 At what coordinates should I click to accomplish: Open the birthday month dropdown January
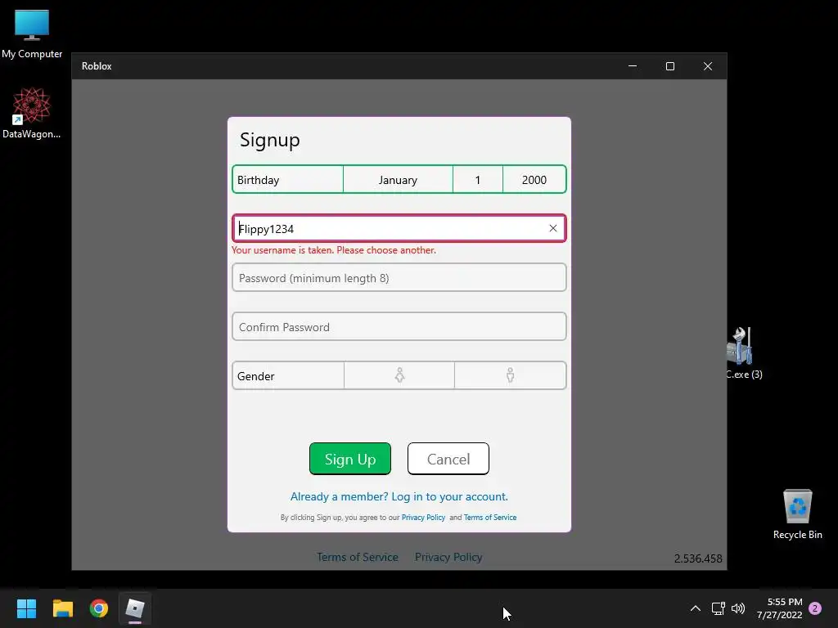click(x=398, y=180)
